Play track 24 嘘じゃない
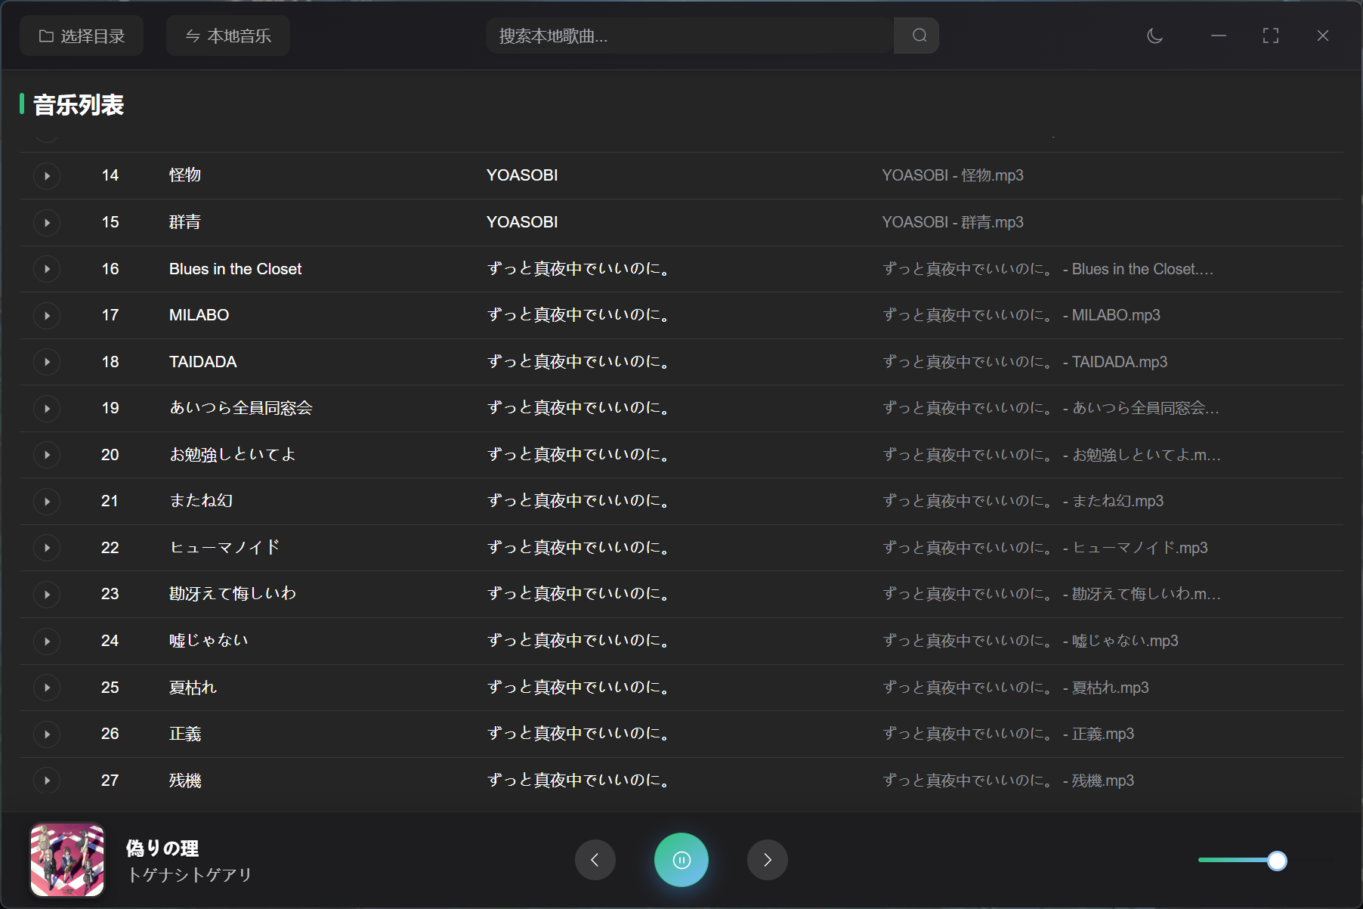 pos(47,642)
